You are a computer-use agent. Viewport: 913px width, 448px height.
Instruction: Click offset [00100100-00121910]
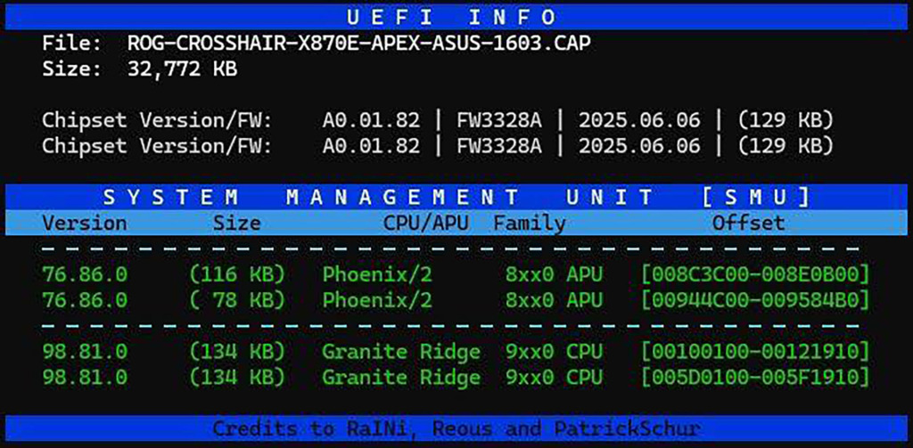click(x=755, y=352)
